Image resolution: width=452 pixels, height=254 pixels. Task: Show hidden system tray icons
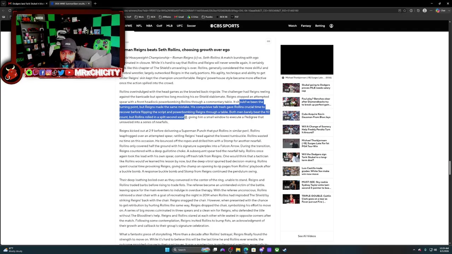415,250
